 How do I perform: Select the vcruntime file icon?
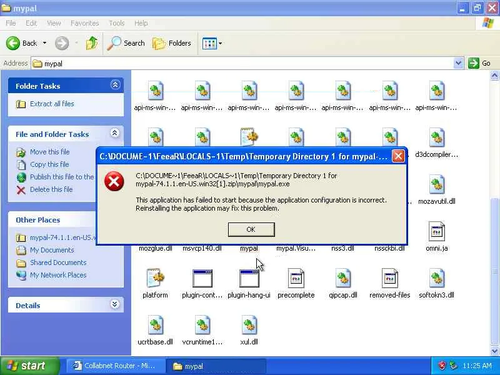(x=202, y=325)
